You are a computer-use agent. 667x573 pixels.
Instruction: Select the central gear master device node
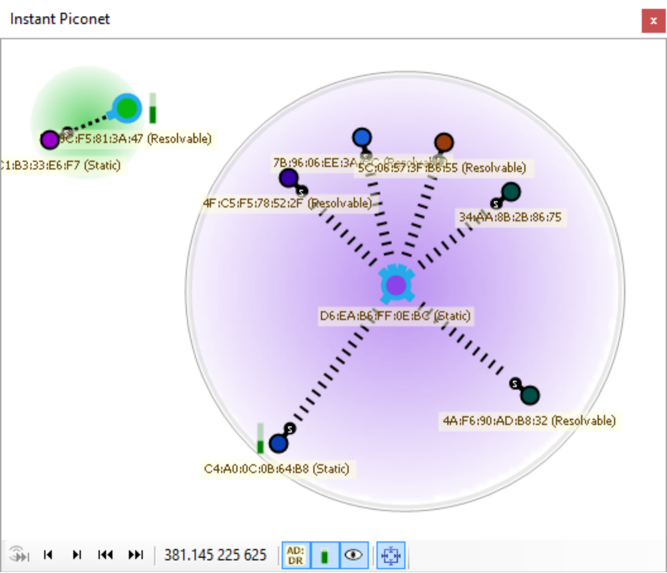tap(396, 285)
